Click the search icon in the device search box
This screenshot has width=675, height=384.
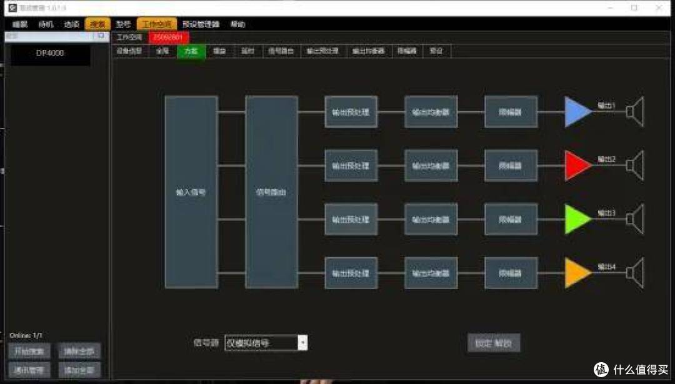click(x=101, y=36)
